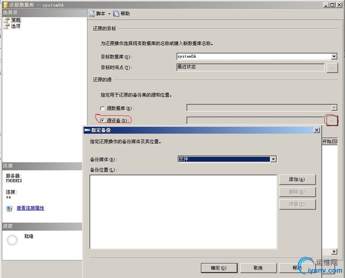Open the 脚本 script toolbar button

97,14
